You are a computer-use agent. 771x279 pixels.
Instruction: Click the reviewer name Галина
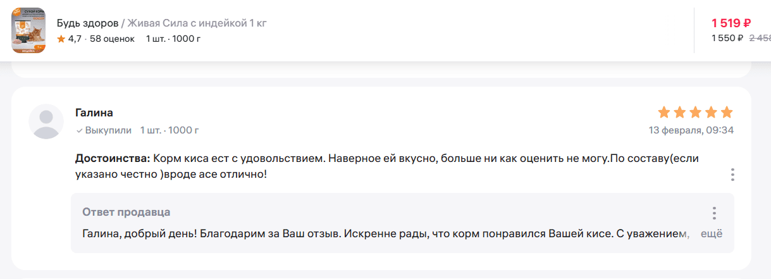tap(94, 113)
